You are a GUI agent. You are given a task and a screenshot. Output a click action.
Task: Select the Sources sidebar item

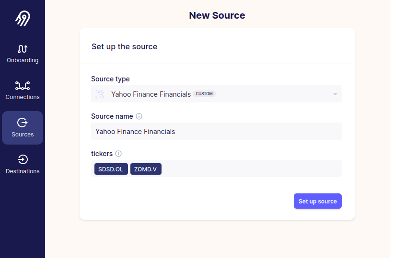point(23,128)
